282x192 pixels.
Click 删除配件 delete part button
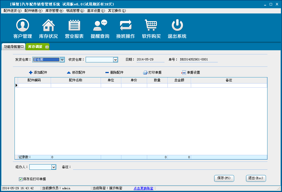click(x=114, y=73)
